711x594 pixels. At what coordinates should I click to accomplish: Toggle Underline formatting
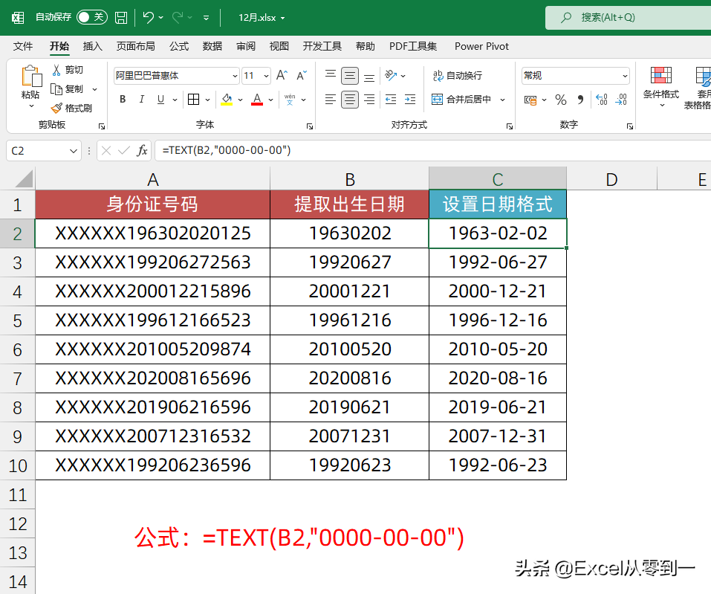160,100
